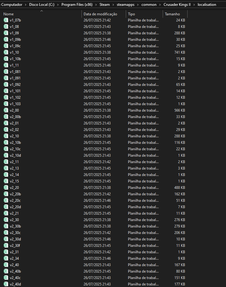Viewport: 226px width, 287px height.
Task: Select file name v1_091
Action: [x=15, y=78]
